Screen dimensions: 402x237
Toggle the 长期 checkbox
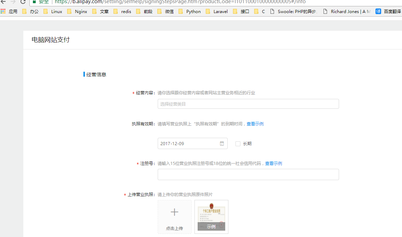pos(238,144)
